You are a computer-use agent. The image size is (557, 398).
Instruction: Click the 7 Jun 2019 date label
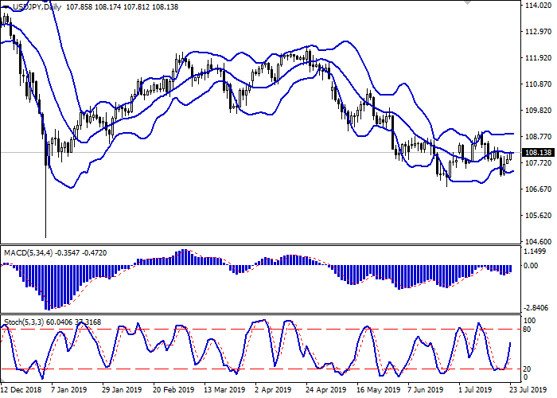point(425,391)
